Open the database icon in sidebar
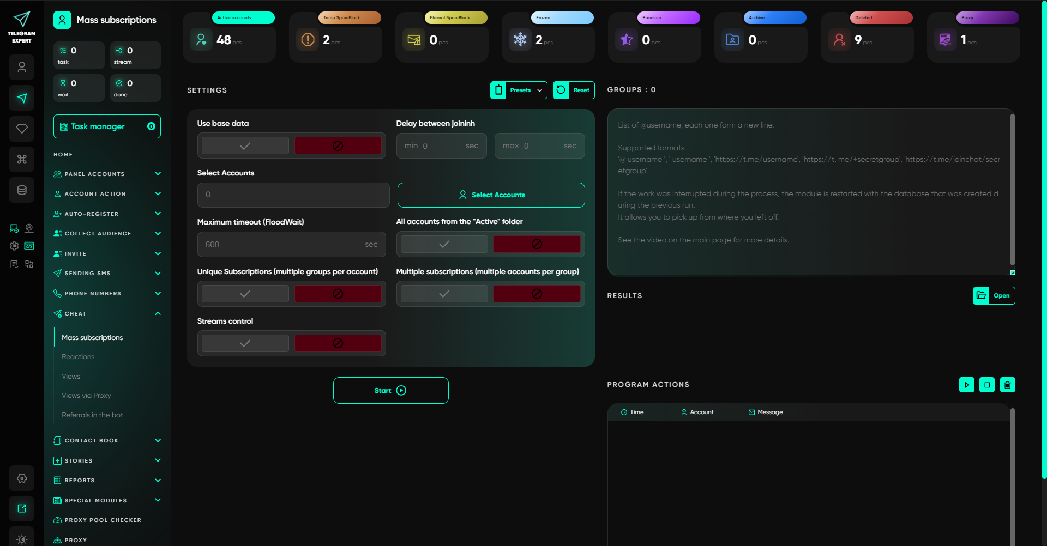 [22, 190]
